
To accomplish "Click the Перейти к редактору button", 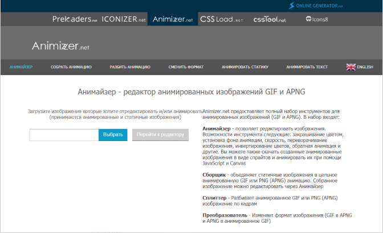I will click(160, 135).
